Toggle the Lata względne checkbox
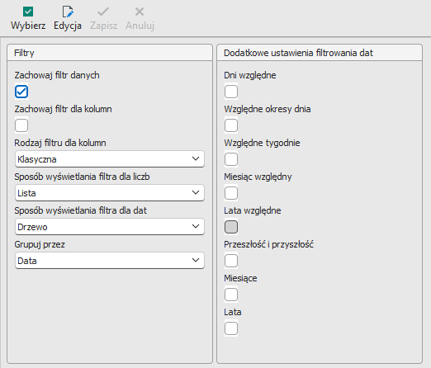The height and width of the screenshot is (368, 431). click(x=231, y=227)
